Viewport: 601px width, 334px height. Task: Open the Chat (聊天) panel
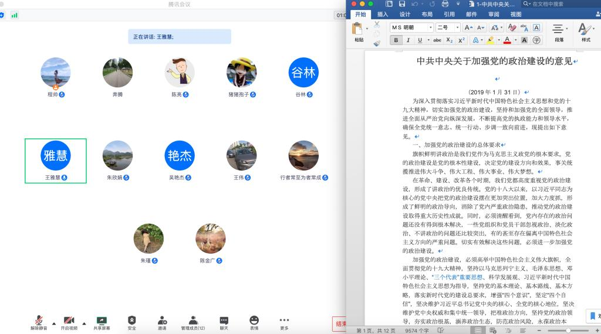pos(224,321)
